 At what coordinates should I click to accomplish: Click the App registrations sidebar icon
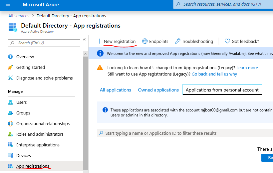click(x=10, y=166)
